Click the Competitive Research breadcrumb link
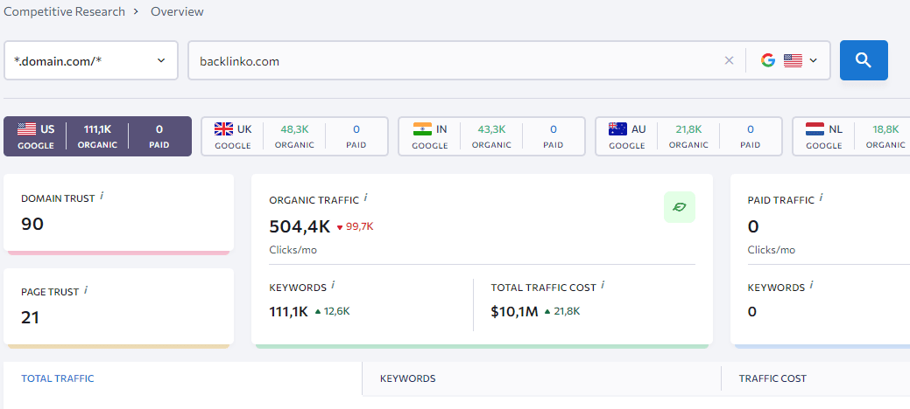Screen dimensions: 910x409 pyautogui.click(x=65, y=11)
